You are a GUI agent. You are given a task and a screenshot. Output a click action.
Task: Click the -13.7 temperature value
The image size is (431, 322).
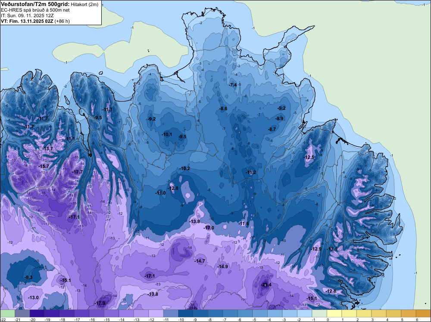47,149
